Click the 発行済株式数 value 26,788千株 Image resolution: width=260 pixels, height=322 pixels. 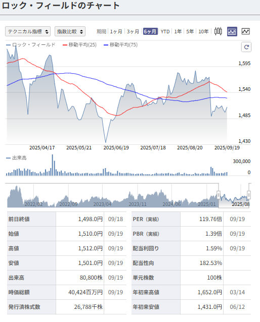tap(89, 307)
